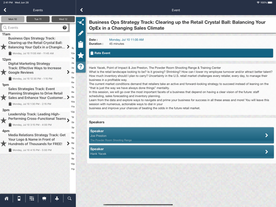Viewport: 276px width, 207px height.
Task: Tap presentation board icon in bottom bar
Action: [44, 199]
